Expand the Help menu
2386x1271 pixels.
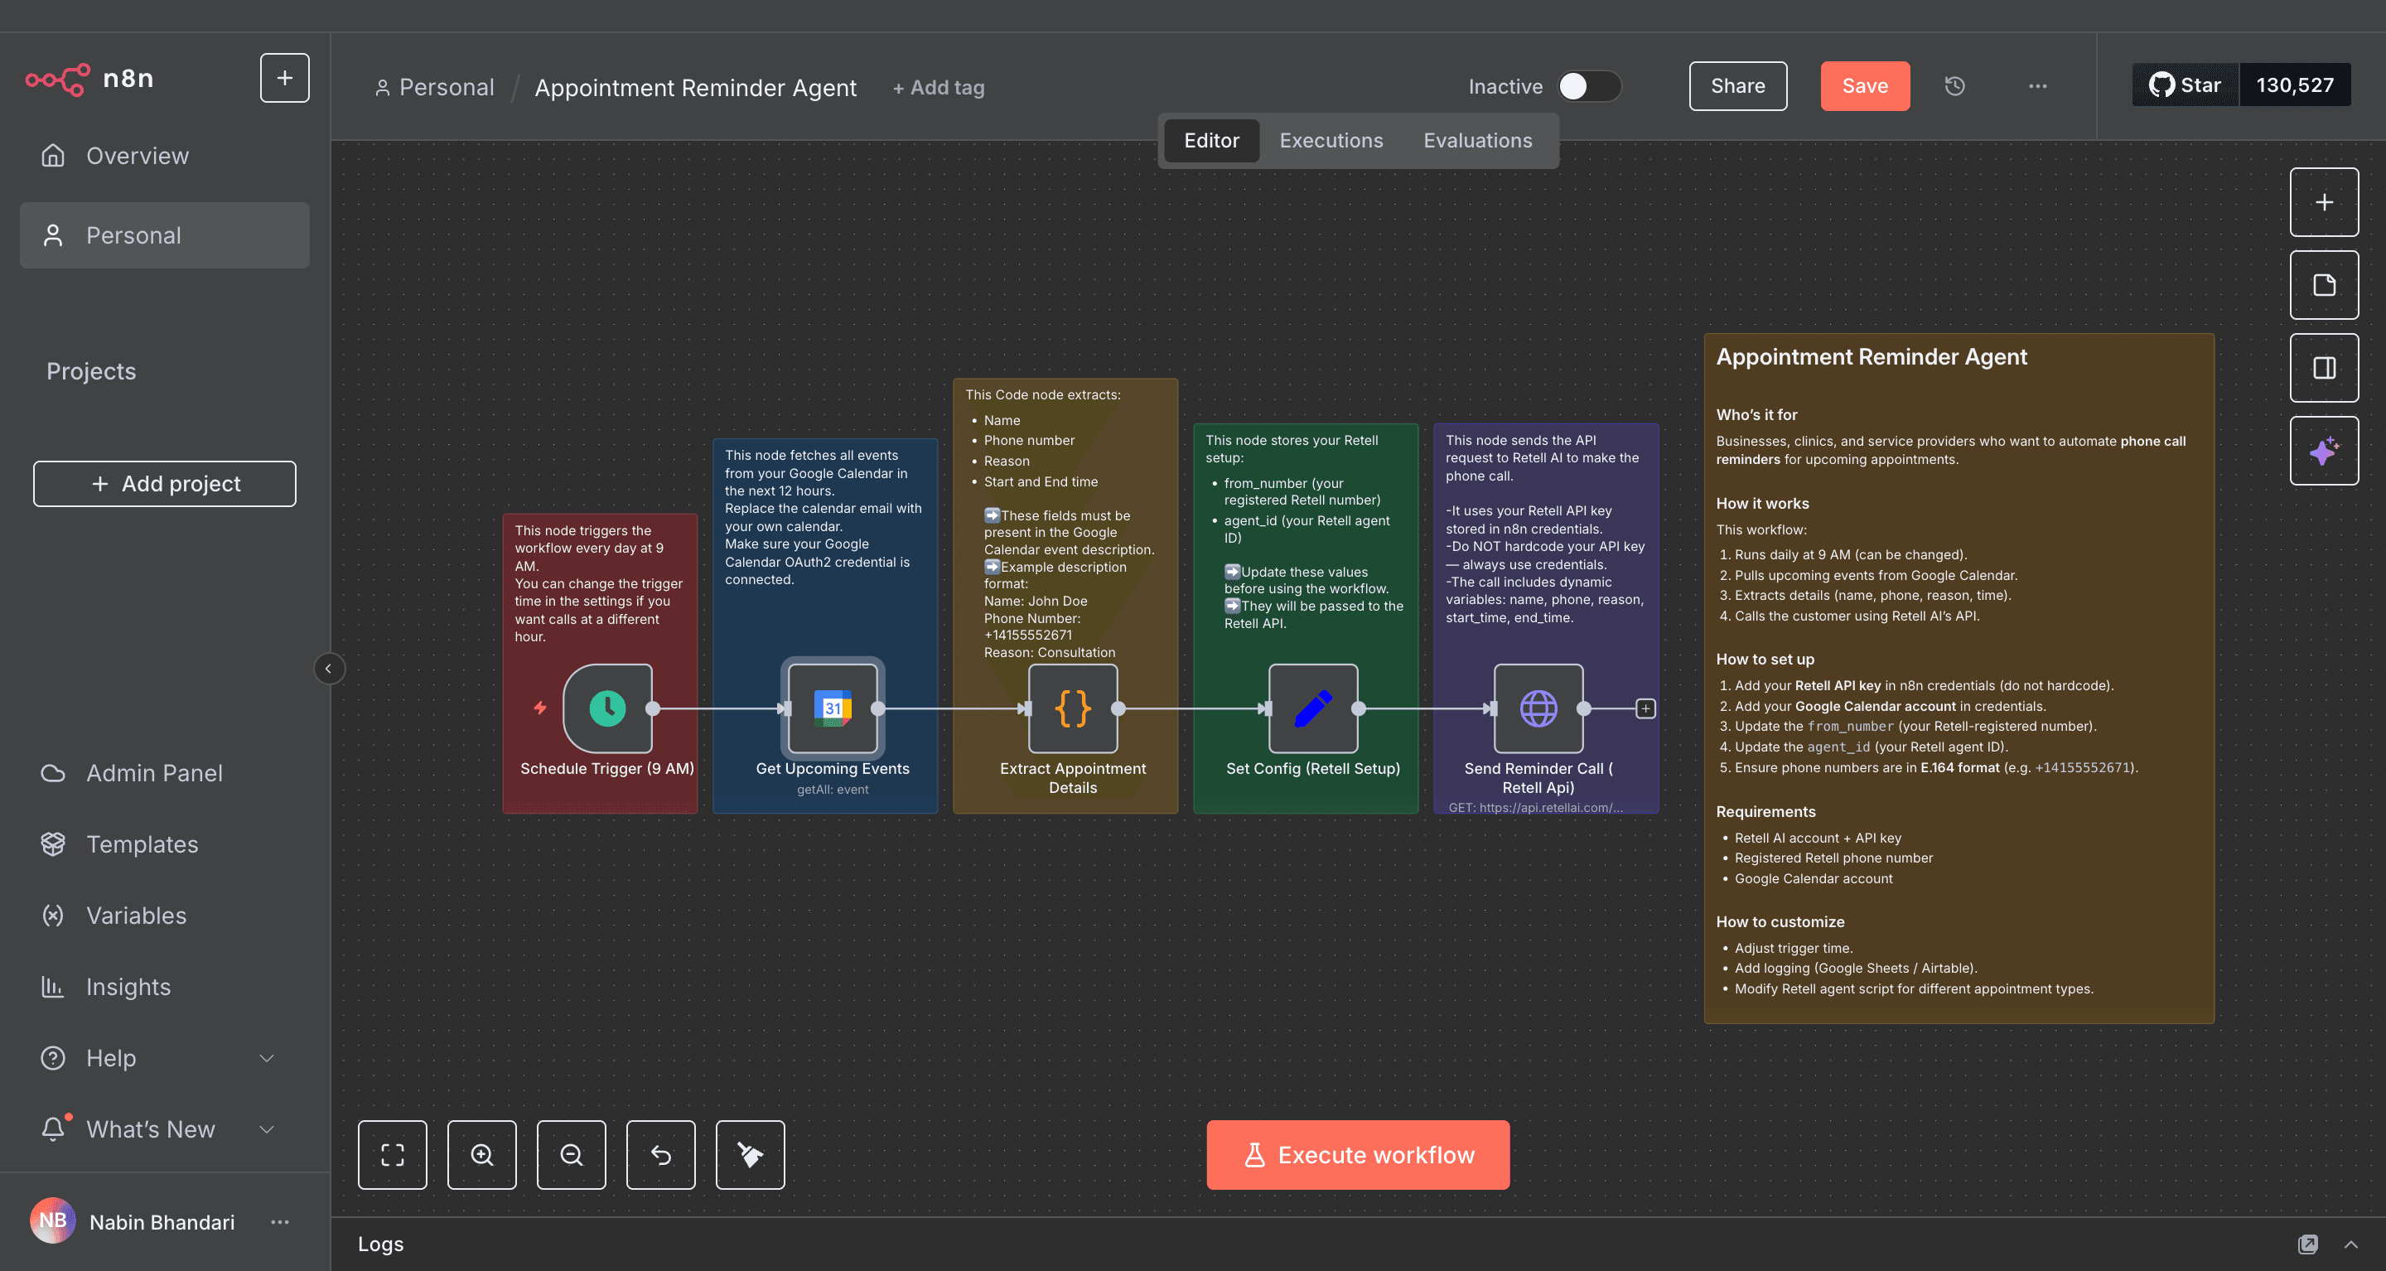[164, 1058]
